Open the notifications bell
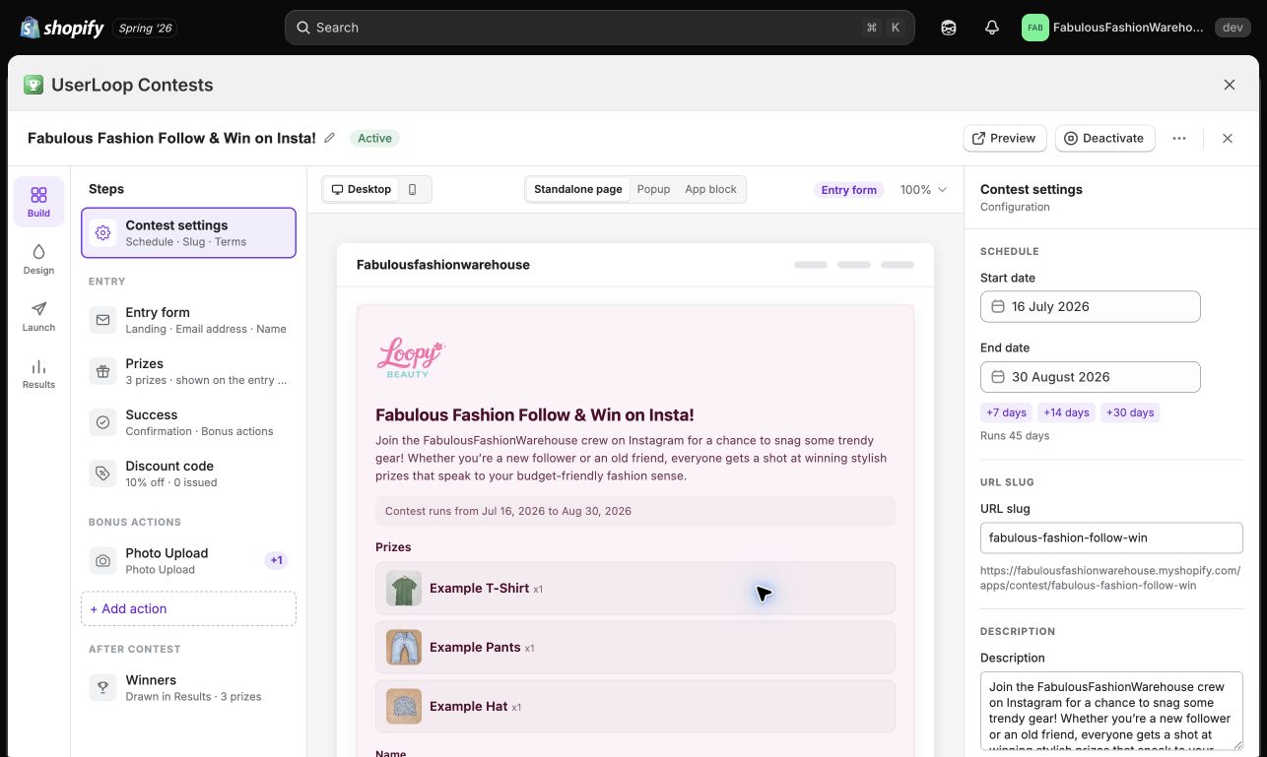The image size is (1267, 757). pos(992,28)
